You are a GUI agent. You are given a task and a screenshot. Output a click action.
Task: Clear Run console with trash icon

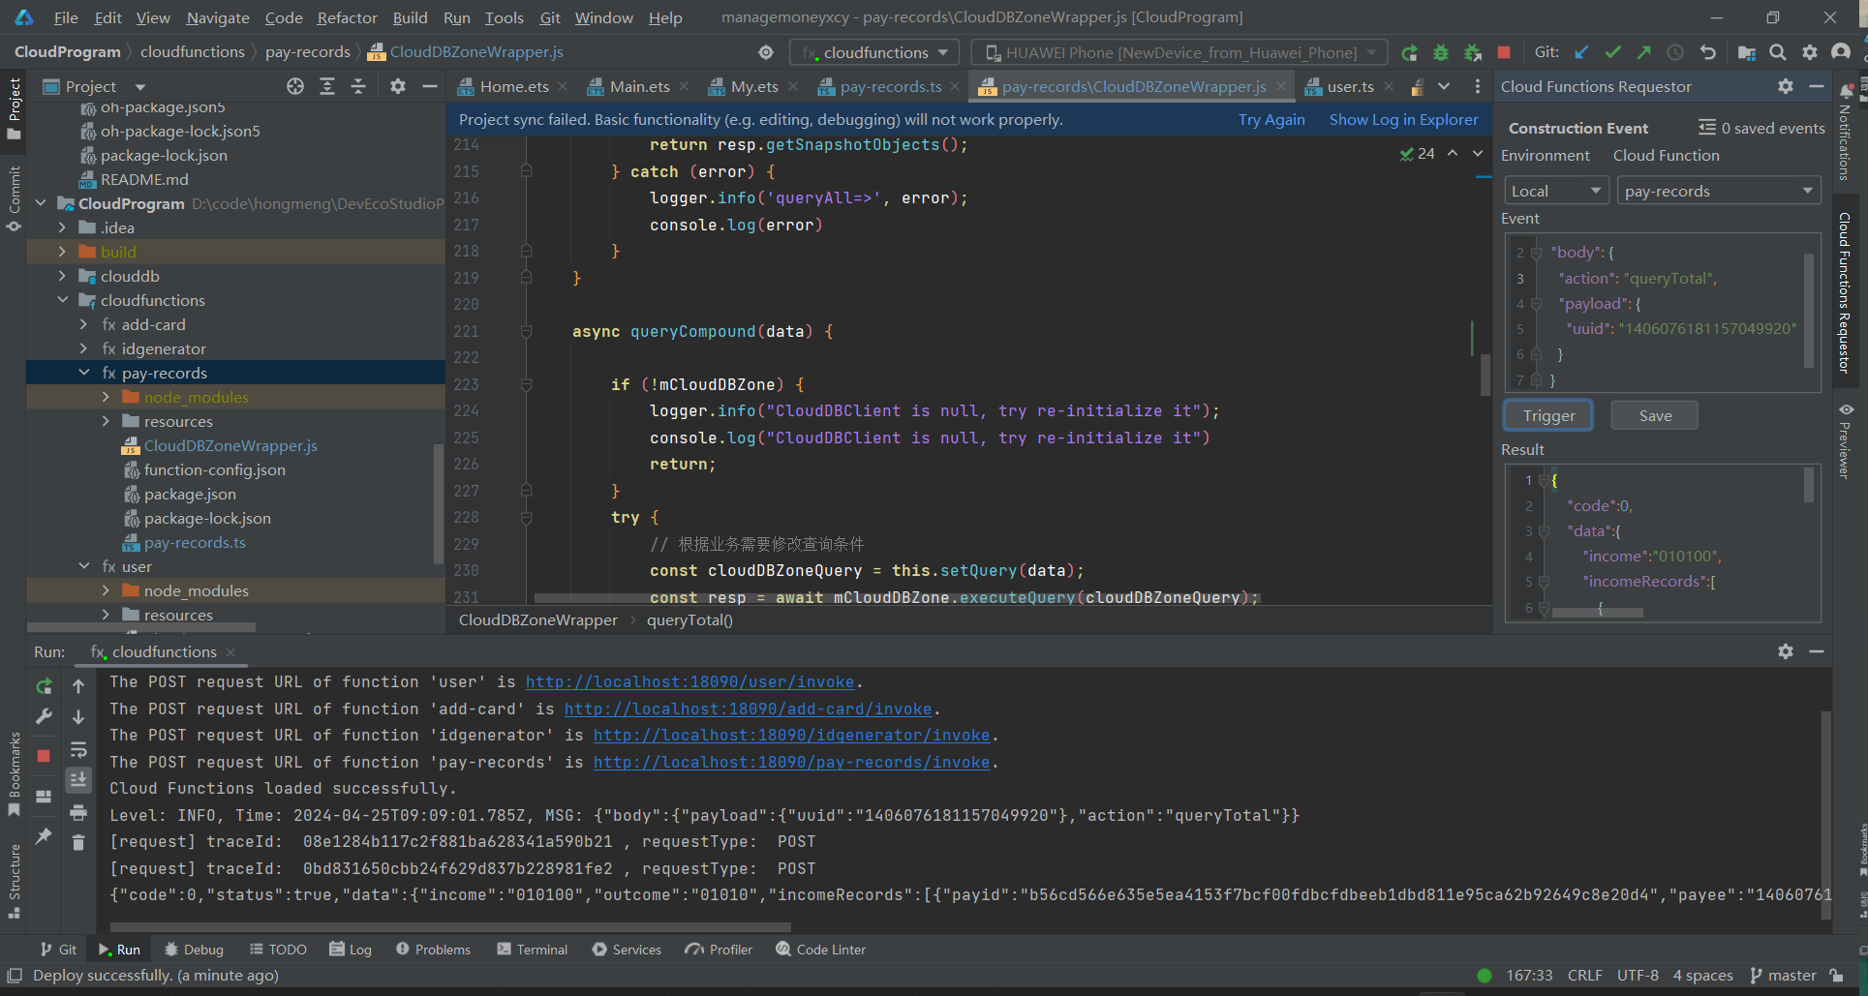(78, 843)
